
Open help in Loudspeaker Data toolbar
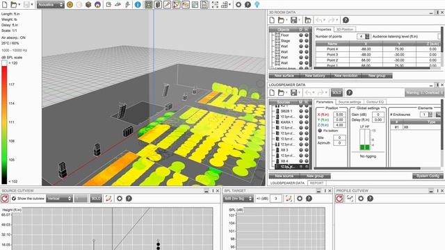coord(349,92)
